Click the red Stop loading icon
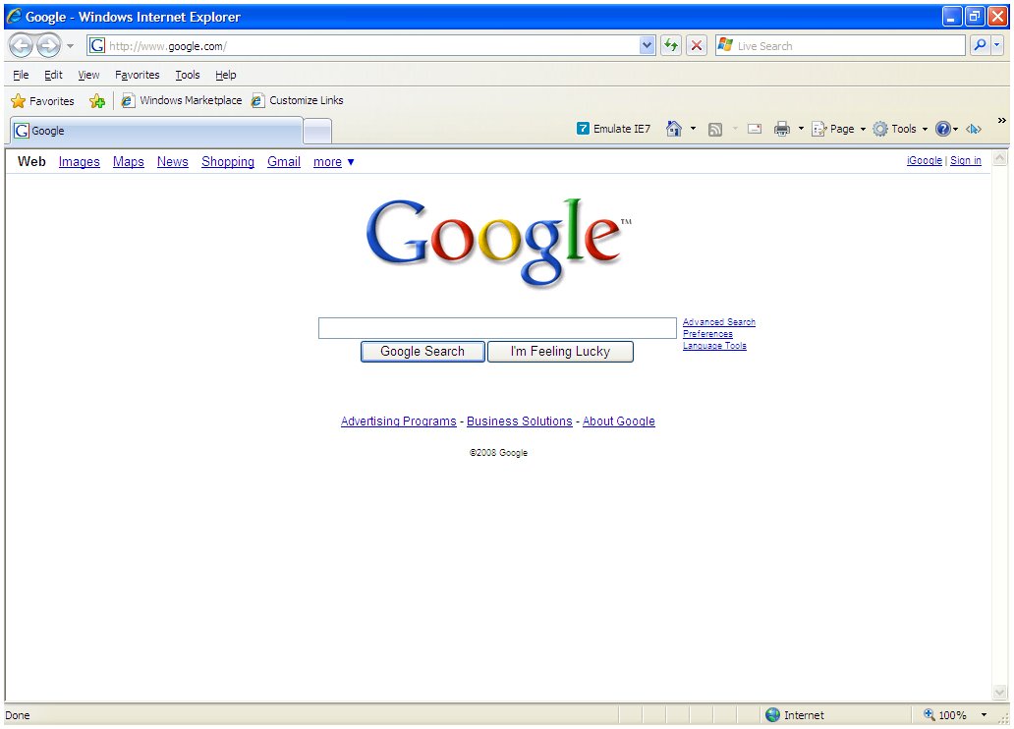 point(697,45)
